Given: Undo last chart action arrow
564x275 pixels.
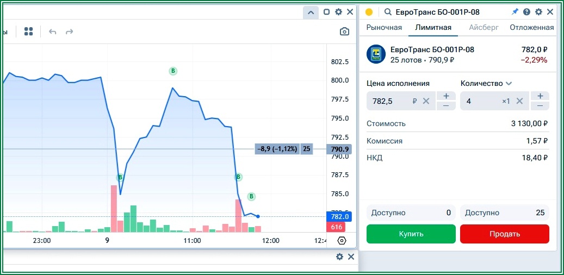Looking at the screenshot, I should tap(53, 32).
